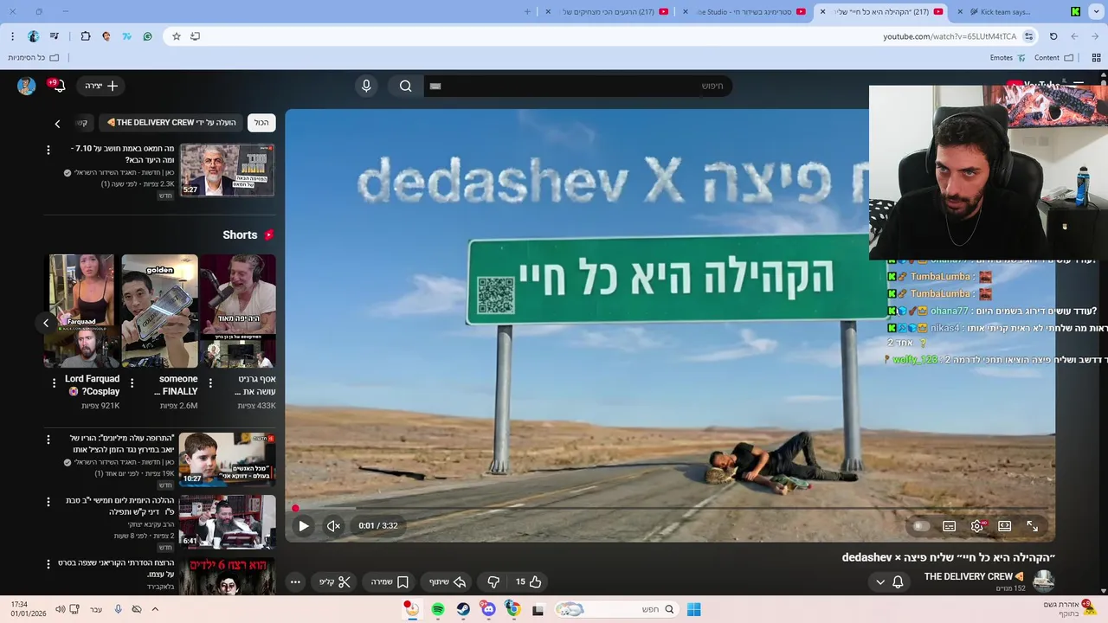The image size is (1108, 623).
Task: Select the THE DELIVERY CREW filter chip
Action: 171,123
